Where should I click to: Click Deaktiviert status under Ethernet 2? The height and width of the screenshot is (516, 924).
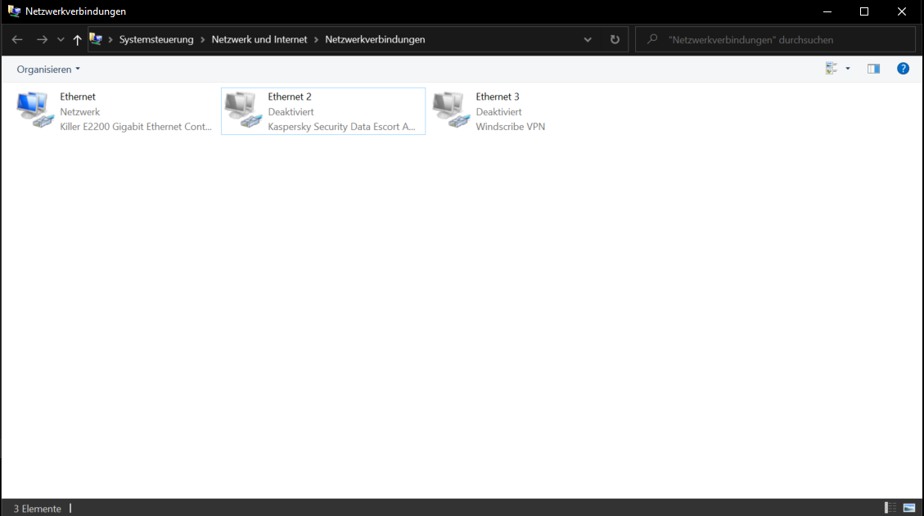(x=291, y=112)
